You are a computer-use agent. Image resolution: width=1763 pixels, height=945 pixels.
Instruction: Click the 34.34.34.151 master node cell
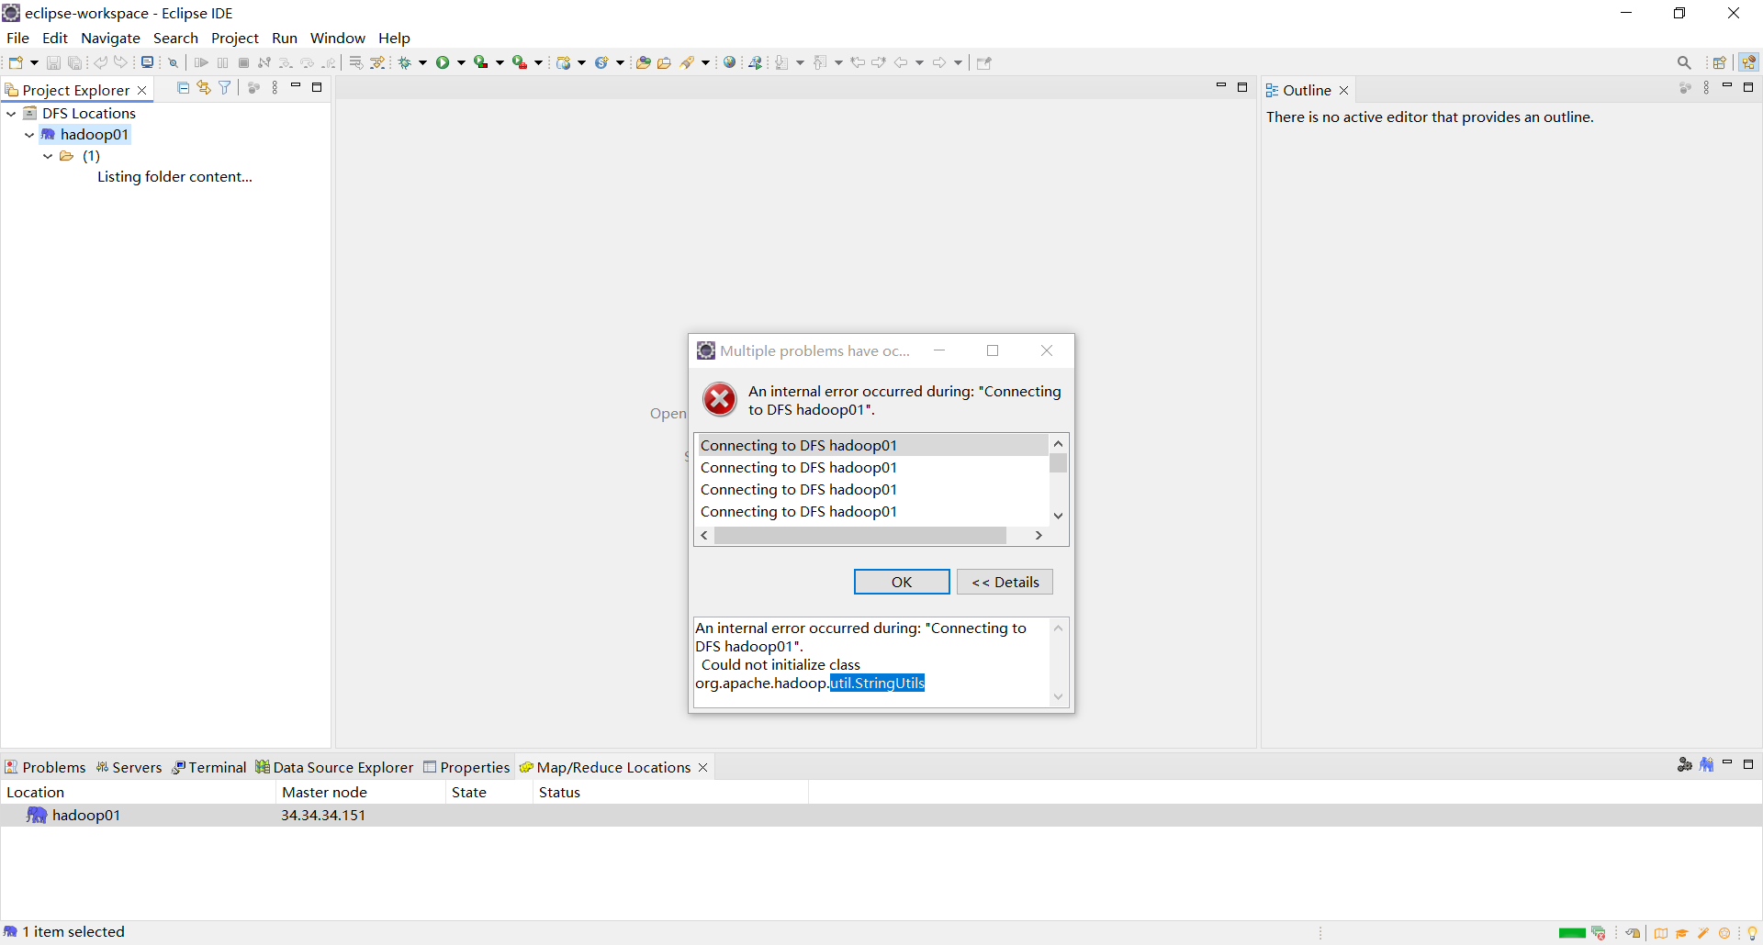tap(323, 815)
